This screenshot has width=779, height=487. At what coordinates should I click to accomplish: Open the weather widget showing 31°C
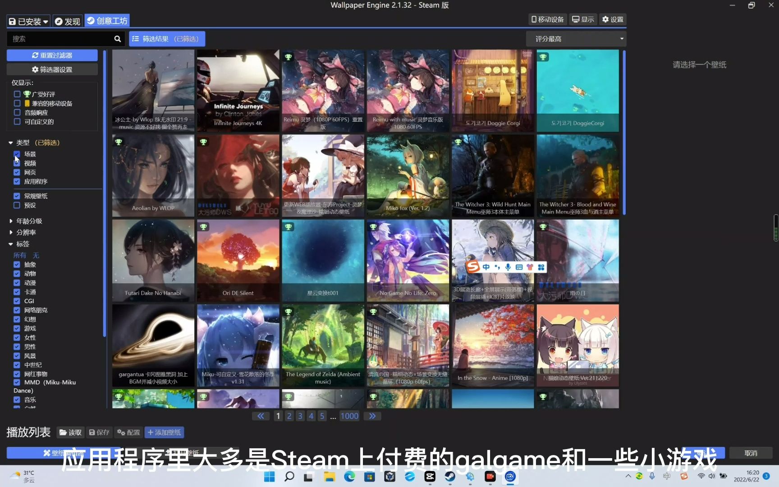[x=23, y=477]
